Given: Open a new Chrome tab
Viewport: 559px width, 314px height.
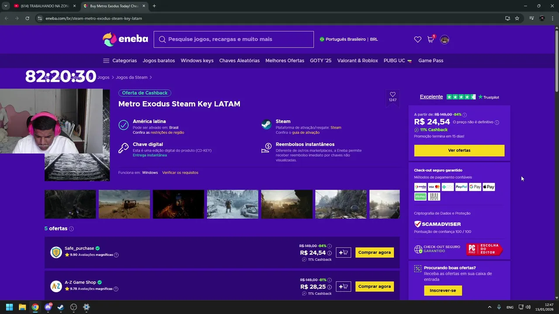Looking at the screenshot, I should point(154,6).
